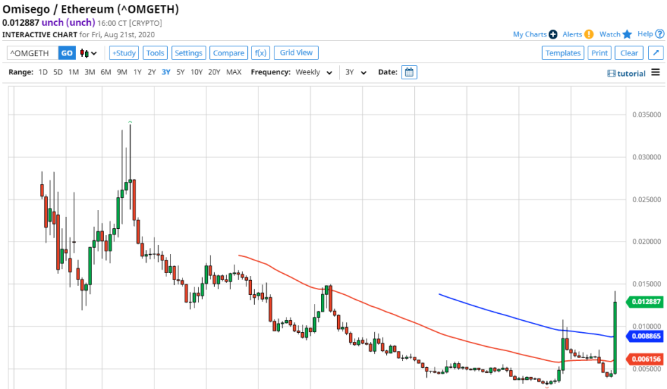Switch to Grid View
Screen dimensions: 667x389
296,53
